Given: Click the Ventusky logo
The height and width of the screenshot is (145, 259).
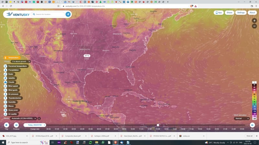Looking at the screenshot, I should 18,14.
